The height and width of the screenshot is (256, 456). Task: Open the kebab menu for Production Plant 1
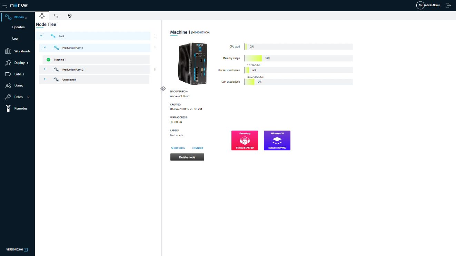(155, 48)
